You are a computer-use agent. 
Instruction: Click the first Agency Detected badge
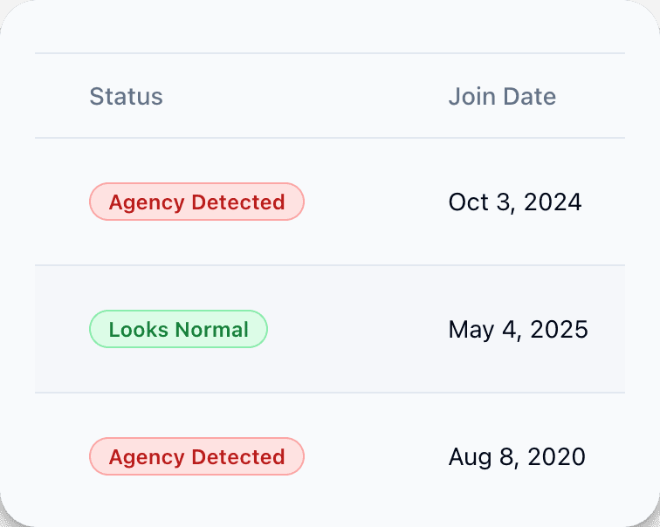click(196, 202)
